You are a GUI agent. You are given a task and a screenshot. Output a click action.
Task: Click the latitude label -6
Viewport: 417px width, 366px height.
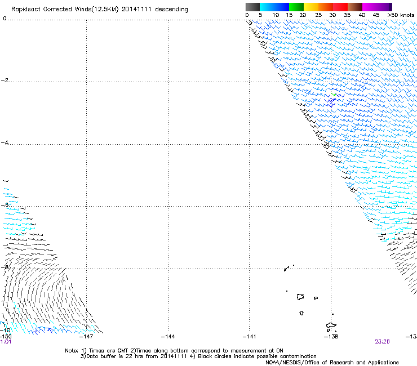pos(5,204)
